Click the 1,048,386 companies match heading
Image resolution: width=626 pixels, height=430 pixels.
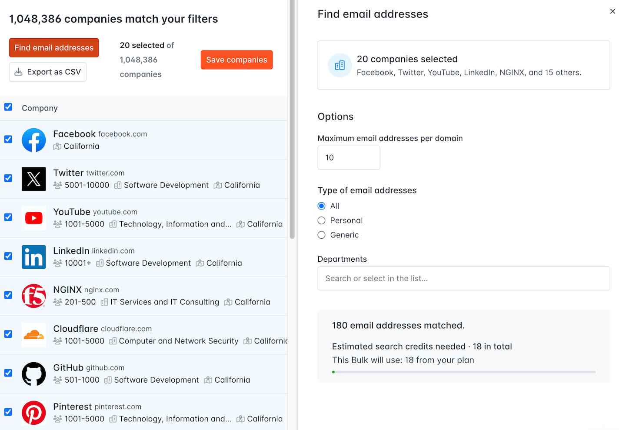[113, 19]
